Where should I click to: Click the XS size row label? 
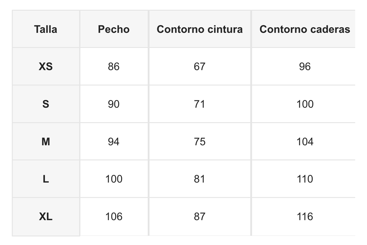pyautogui.click(x=46, y=67)
